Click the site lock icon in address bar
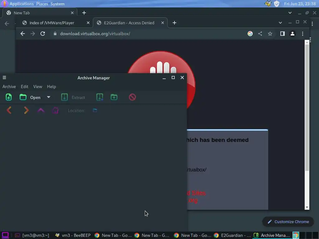 [55, 34]
